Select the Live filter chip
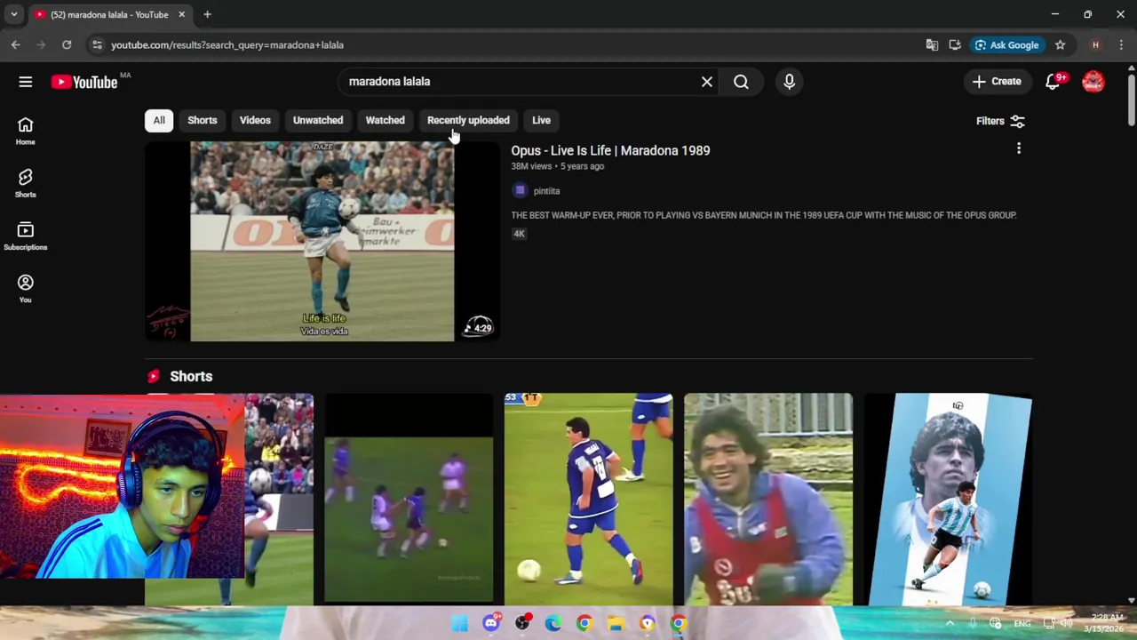Screen dimensions: 1137x640 [x=541, y=120]
